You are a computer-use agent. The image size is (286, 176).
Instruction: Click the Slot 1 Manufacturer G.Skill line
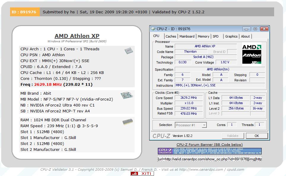pos(48,138)
